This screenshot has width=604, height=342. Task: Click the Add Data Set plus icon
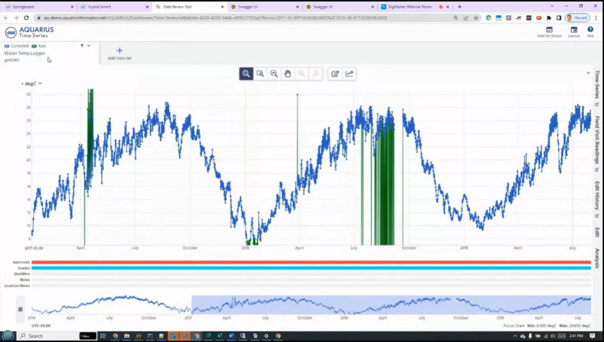(119, 50)
